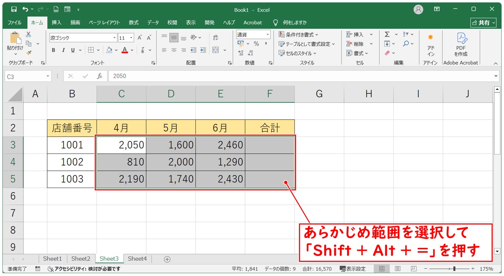Image resolution: width=504 pixels, height=276 pixels.
Task: Click the Increase Indent icon
Action: point(203,50)
